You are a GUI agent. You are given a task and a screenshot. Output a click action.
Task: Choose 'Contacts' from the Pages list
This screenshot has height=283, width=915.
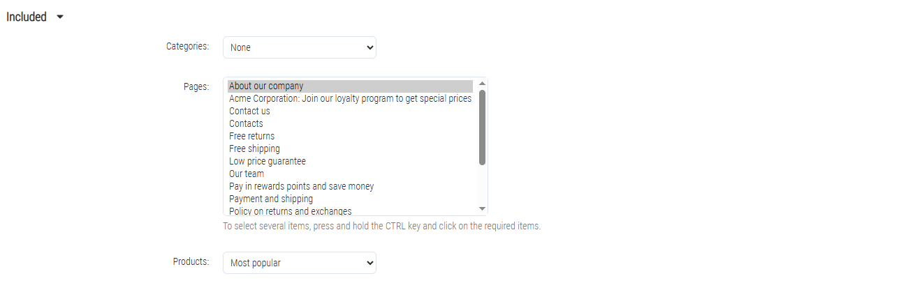tap(350, 123)
